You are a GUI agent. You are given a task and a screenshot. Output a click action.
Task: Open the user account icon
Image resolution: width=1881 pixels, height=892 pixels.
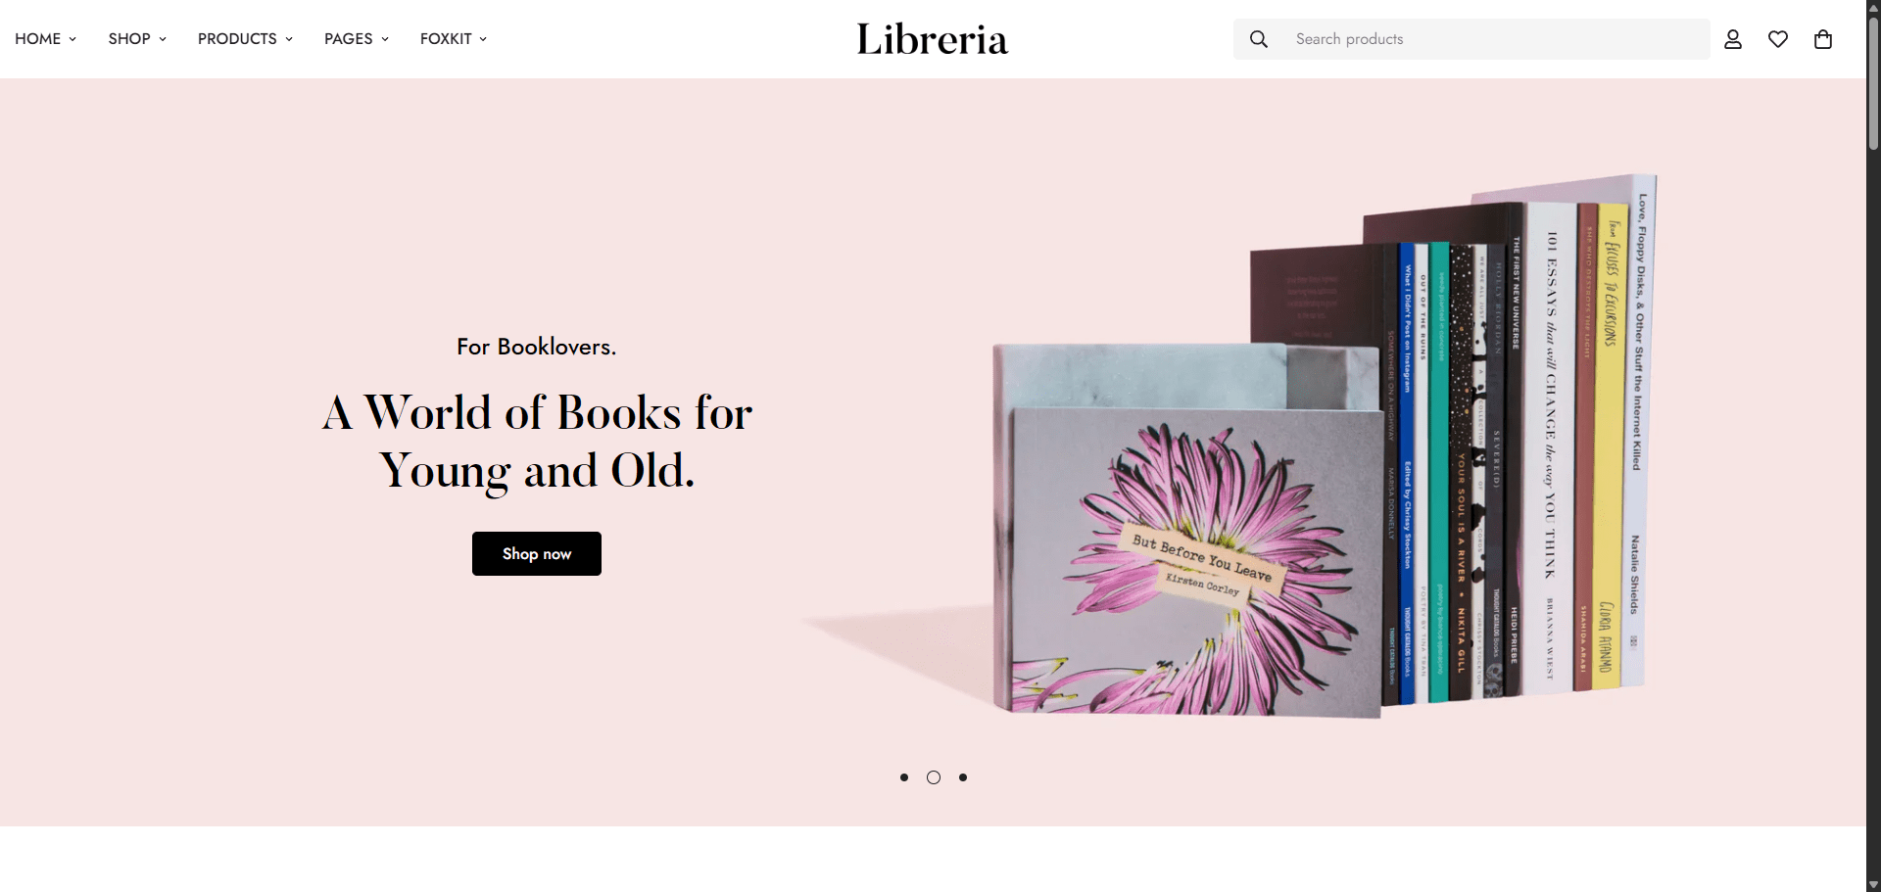[1733, 39]
